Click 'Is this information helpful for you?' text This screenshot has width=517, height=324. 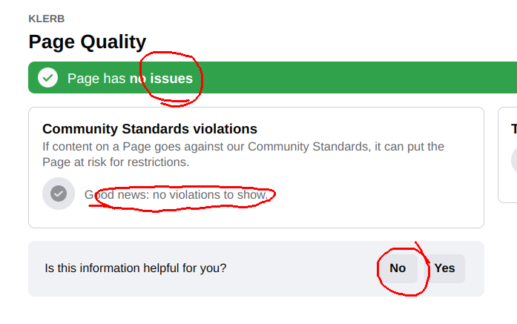pos(136,268)
